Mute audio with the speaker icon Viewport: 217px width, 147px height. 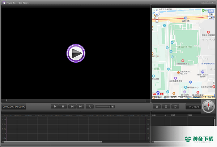[113, 107]
